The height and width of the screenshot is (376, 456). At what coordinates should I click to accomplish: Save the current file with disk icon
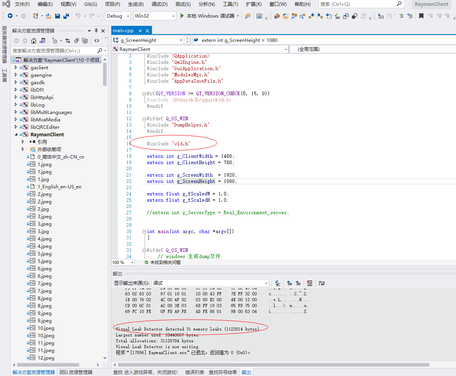(x=58, y=16)
